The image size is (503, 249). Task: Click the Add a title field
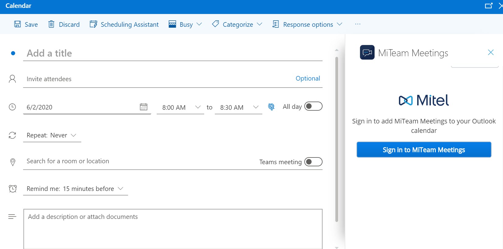click(173, 54)
